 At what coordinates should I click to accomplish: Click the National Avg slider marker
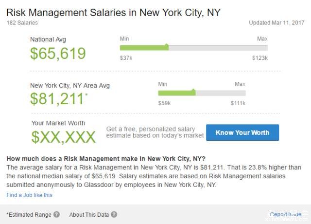(166, 47)
